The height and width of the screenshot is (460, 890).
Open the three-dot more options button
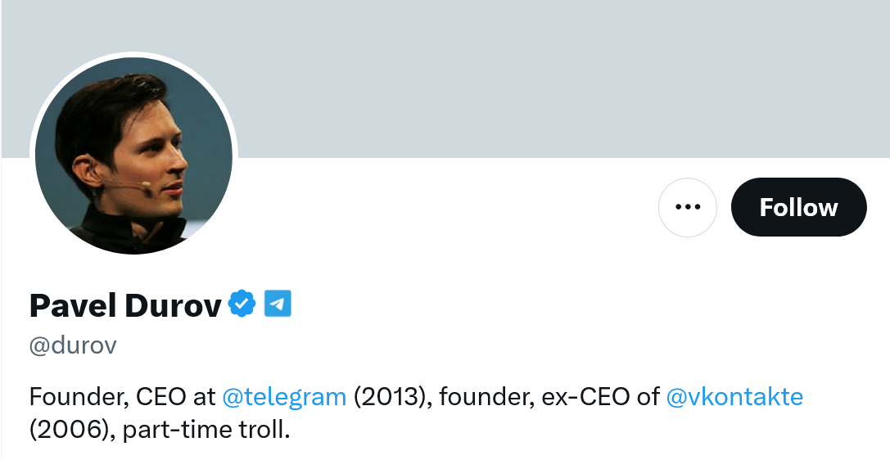click(688, 208)
